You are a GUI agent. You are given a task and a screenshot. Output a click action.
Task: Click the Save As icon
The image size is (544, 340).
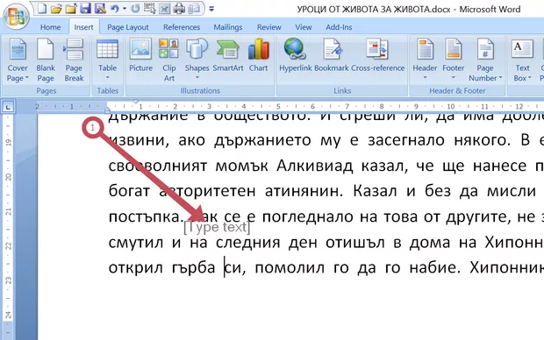pos(100,9)
